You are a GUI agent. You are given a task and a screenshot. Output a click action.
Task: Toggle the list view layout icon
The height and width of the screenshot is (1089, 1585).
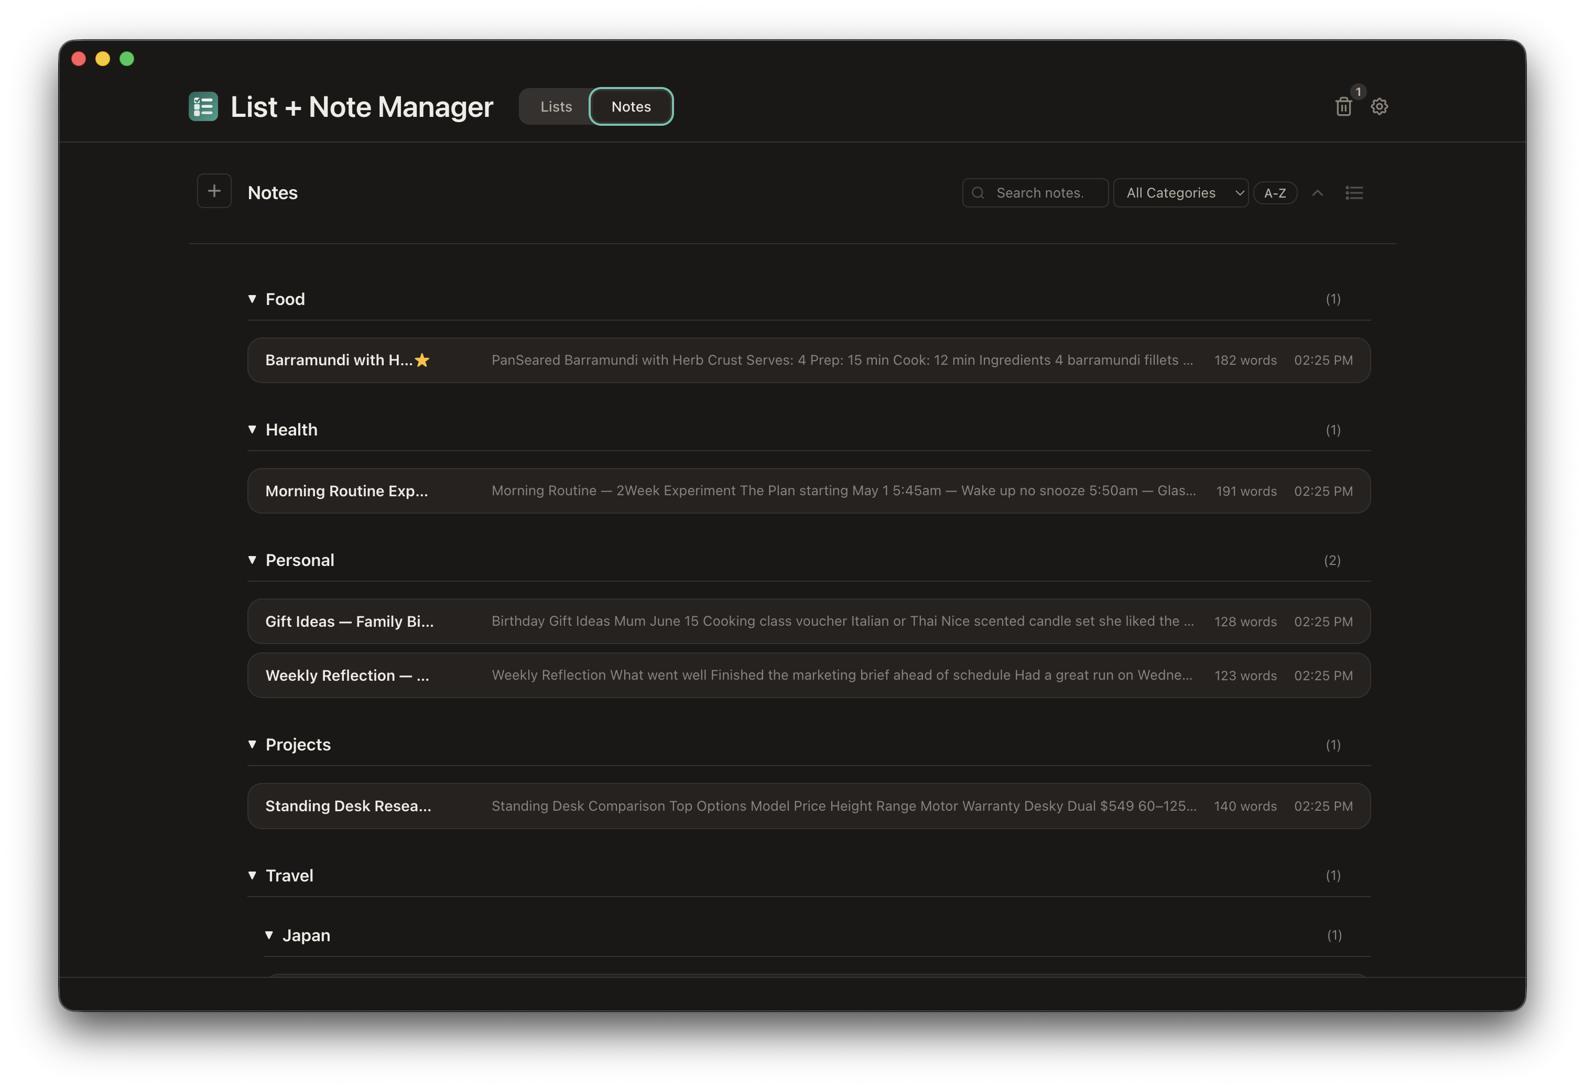(1354, 193)
